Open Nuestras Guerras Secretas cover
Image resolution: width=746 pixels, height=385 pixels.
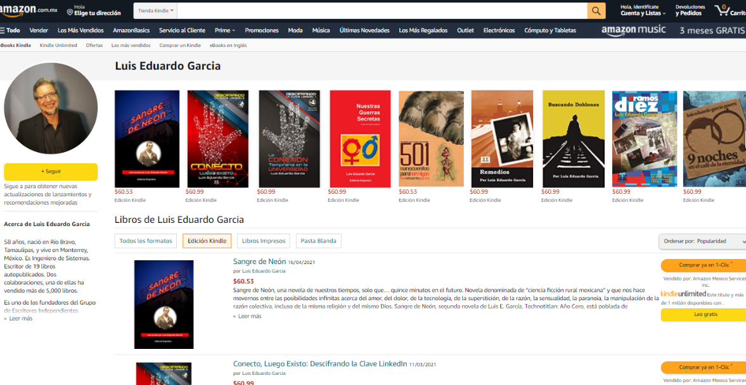[x=360, y=139]
